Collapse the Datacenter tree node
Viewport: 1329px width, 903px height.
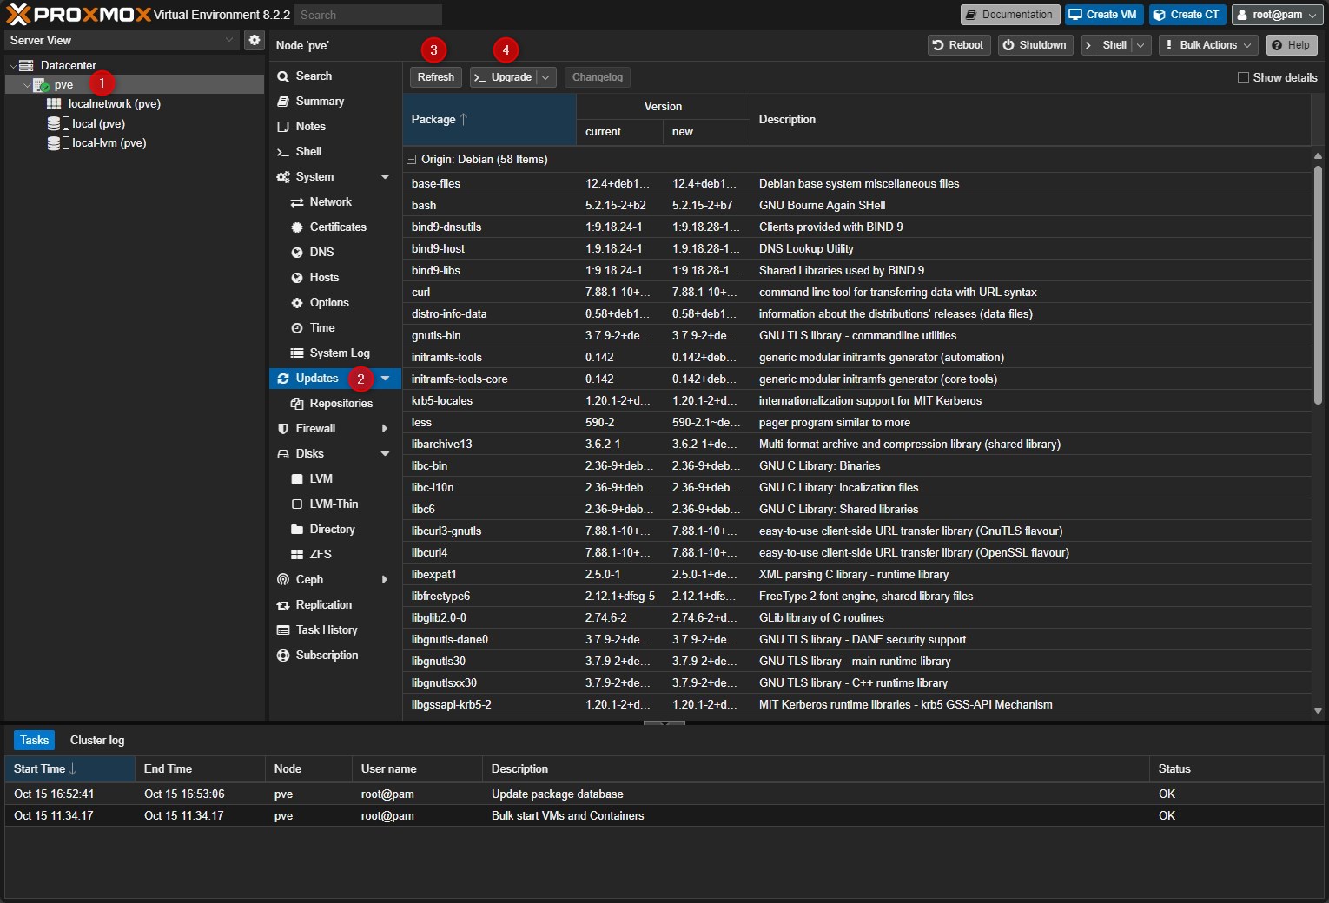coord(13,66)
